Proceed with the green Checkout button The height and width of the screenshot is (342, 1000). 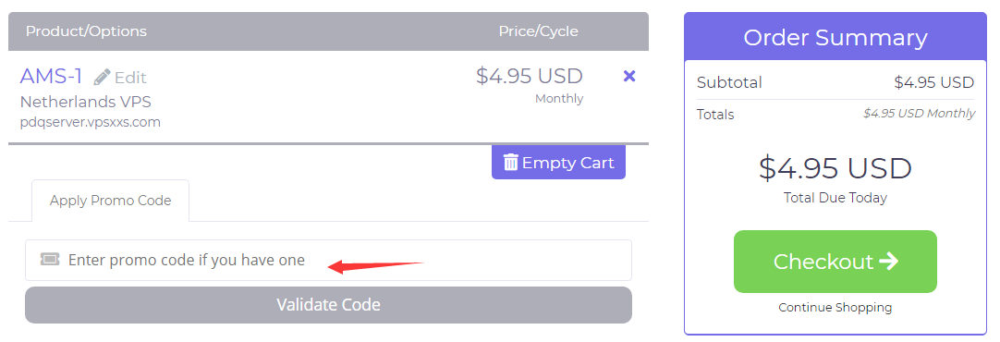(x=835, y=262)
